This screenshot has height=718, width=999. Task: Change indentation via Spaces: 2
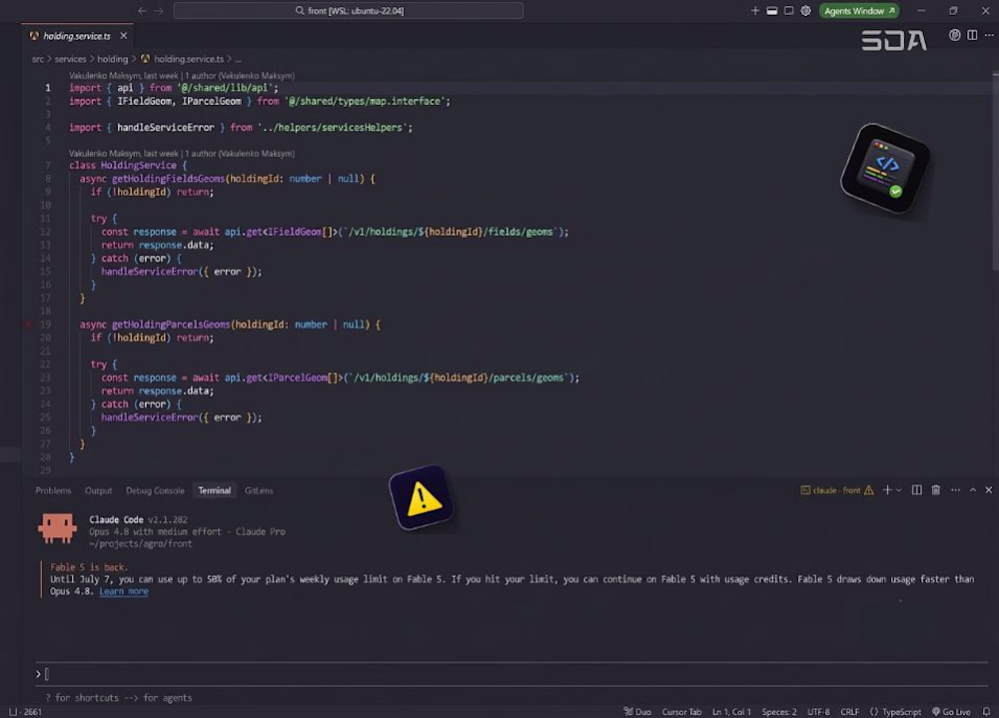pos(779,712)
